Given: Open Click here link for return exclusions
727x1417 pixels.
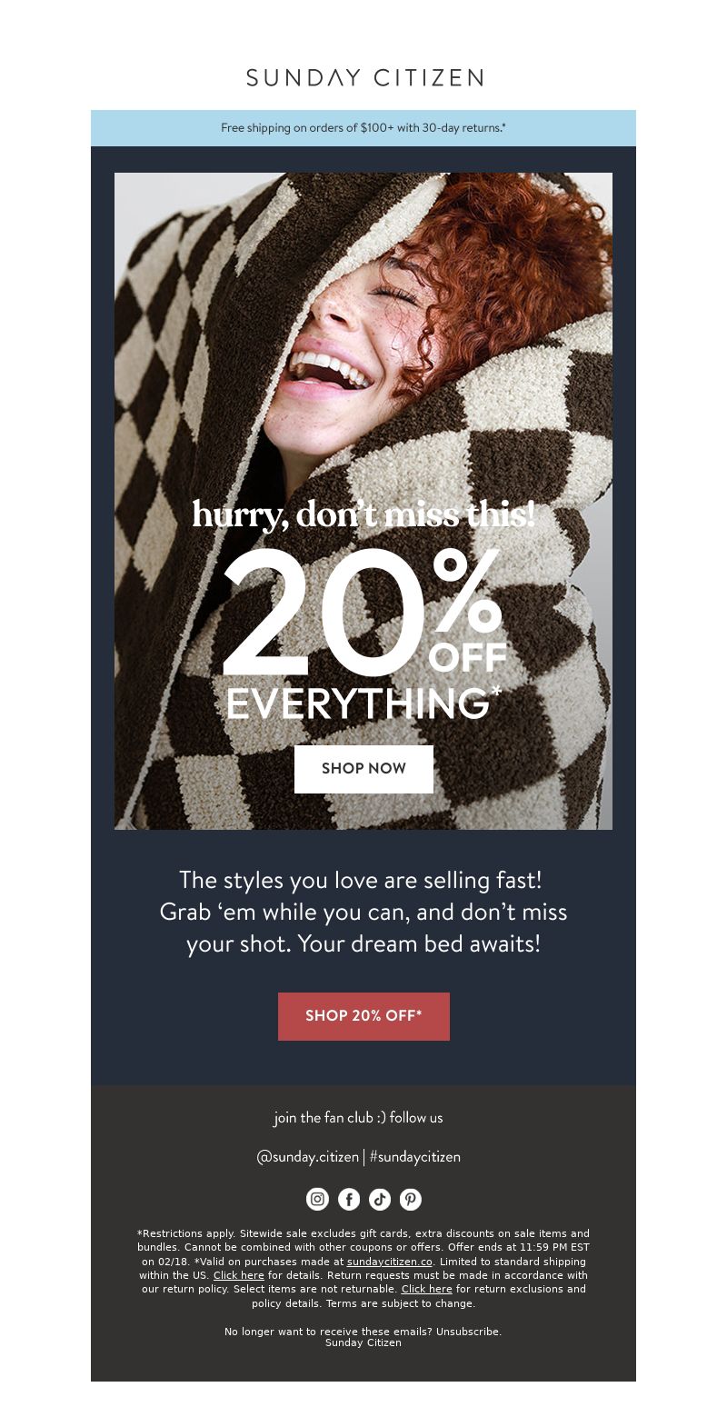Looking at the screenshot, I should (x=427, y=1289).
